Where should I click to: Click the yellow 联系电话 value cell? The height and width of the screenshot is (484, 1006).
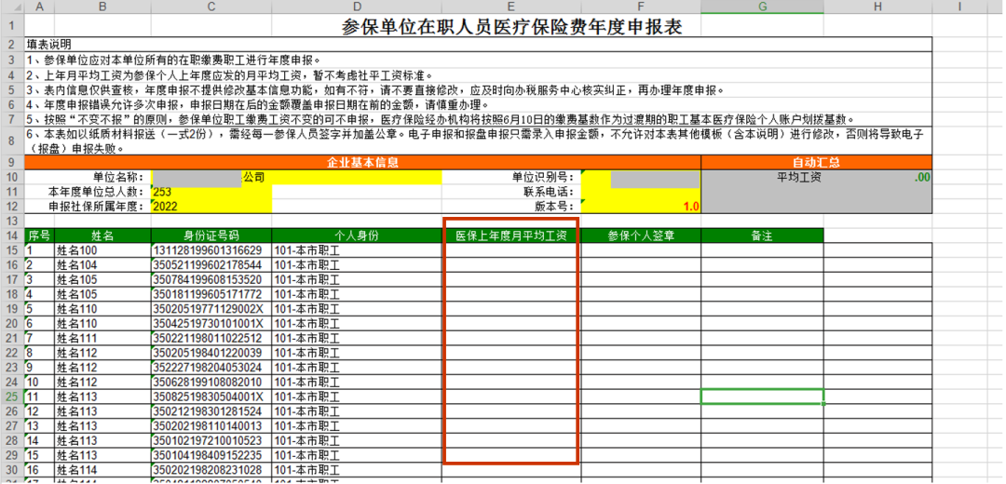(x=641, y=192)
